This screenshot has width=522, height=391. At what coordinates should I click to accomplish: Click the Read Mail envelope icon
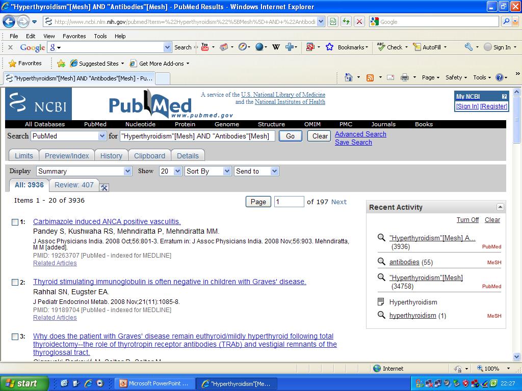pyautogui.click(x=390, y=78)
